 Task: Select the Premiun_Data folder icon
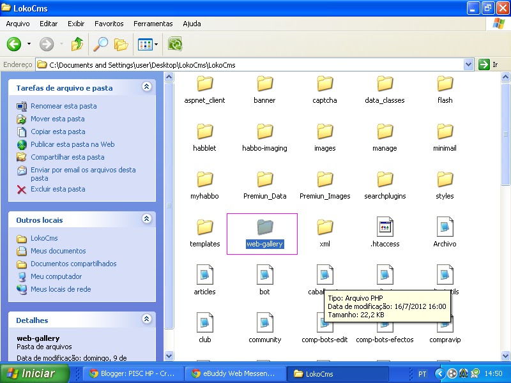tap(264, 179)
